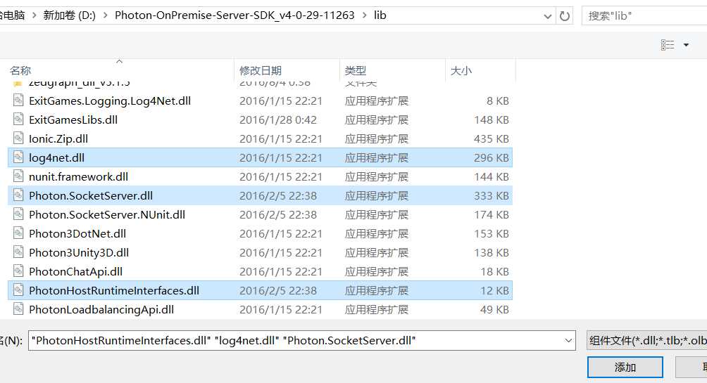
Task: Select file PhotonHostRuntimeInterfaces.dll
Action: (114, 291)
